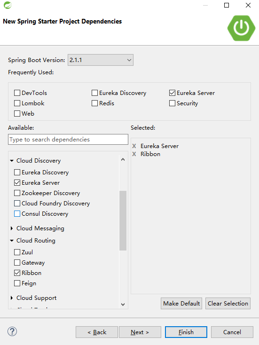Image resolution: width=259 pixels, height=345 pixels.
Task: Click the Available list scrollbar thumb
Action: pos(123,220)
